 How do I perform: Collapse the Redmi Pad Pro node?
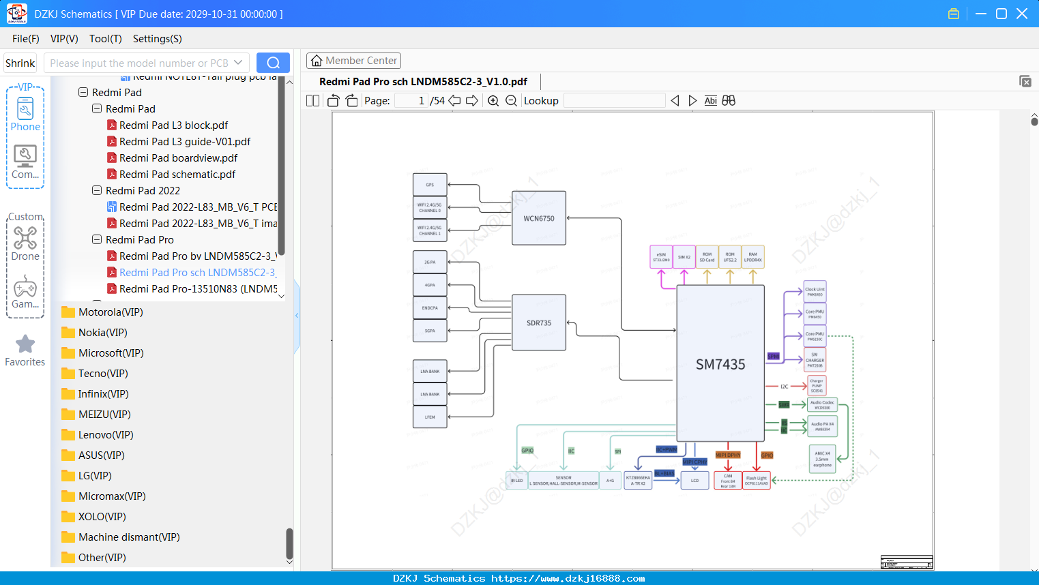pos(97,239)
